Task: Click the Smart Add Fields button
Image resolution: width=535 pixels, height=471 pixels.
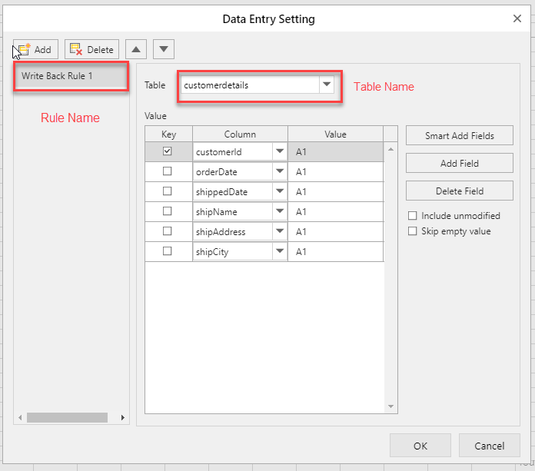Action: click(x=459, y=136)
